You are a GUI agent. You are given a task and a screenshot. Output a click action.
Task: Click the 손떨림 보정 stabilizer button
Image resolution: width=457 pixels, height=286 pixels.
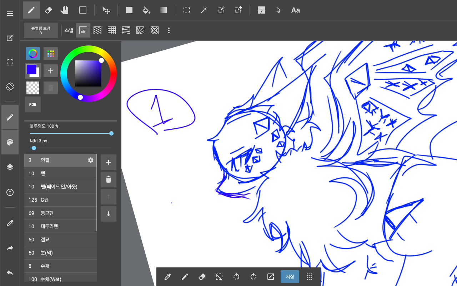41,30
